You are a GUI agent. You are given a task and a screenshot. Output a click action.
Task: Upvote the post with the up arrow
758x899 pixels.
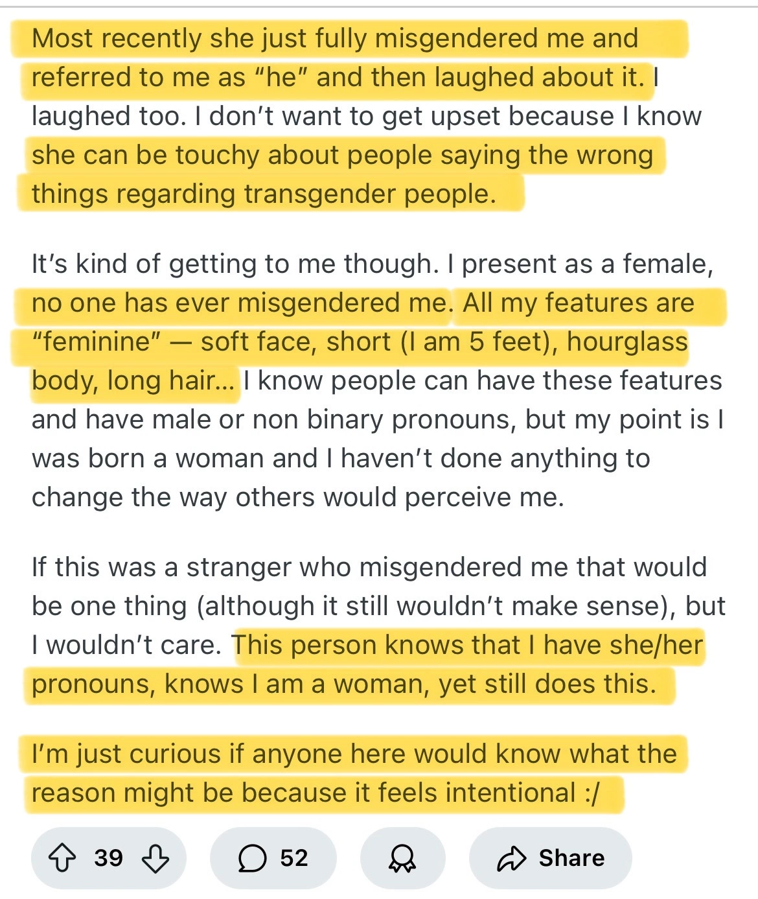tap(63, 858)
